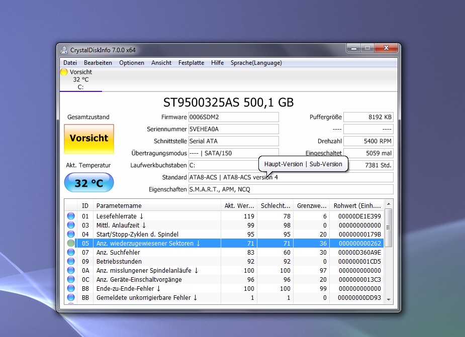Click the Akt. Wer... column header
Image resolution: width=465 pixels, height=337 pixels.
239,205
